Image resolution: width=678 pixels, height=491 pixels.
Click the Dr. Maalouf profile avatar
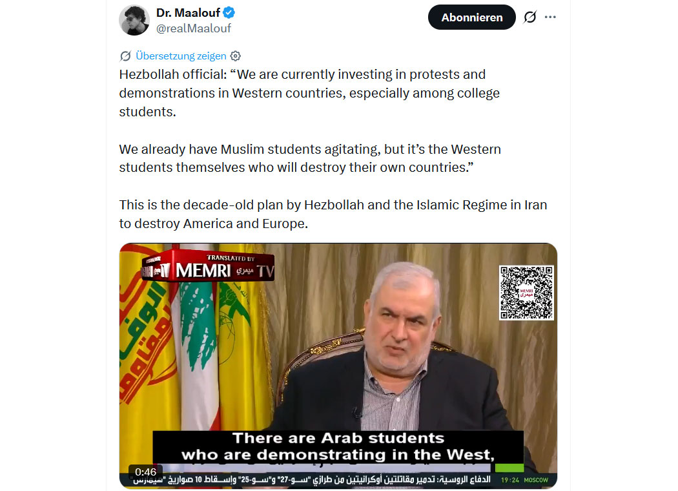coord(134,20)
